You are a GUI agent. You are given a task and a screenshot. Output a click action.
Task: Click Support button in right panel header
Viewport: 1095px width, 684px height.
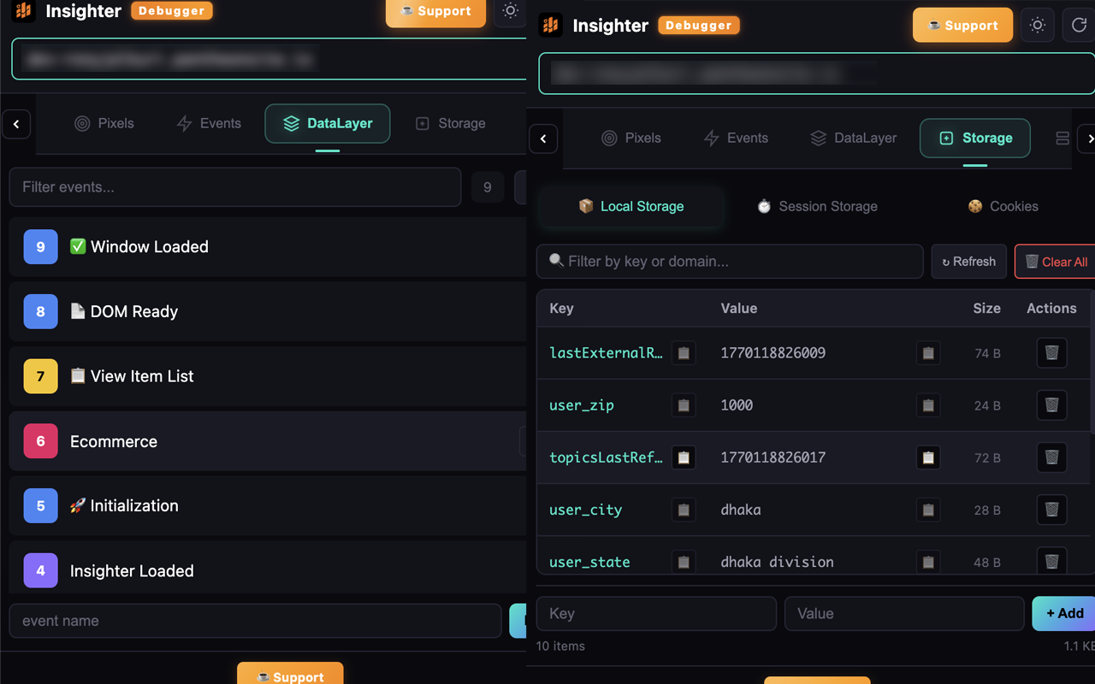point(963,26)
